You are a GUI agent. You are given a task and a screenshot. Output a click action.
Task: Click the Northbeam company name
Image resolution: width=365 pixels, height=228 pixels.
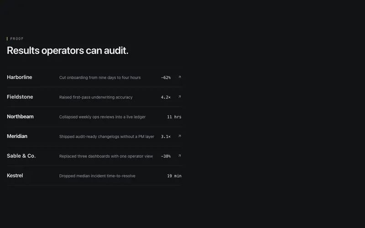(20, 117)
